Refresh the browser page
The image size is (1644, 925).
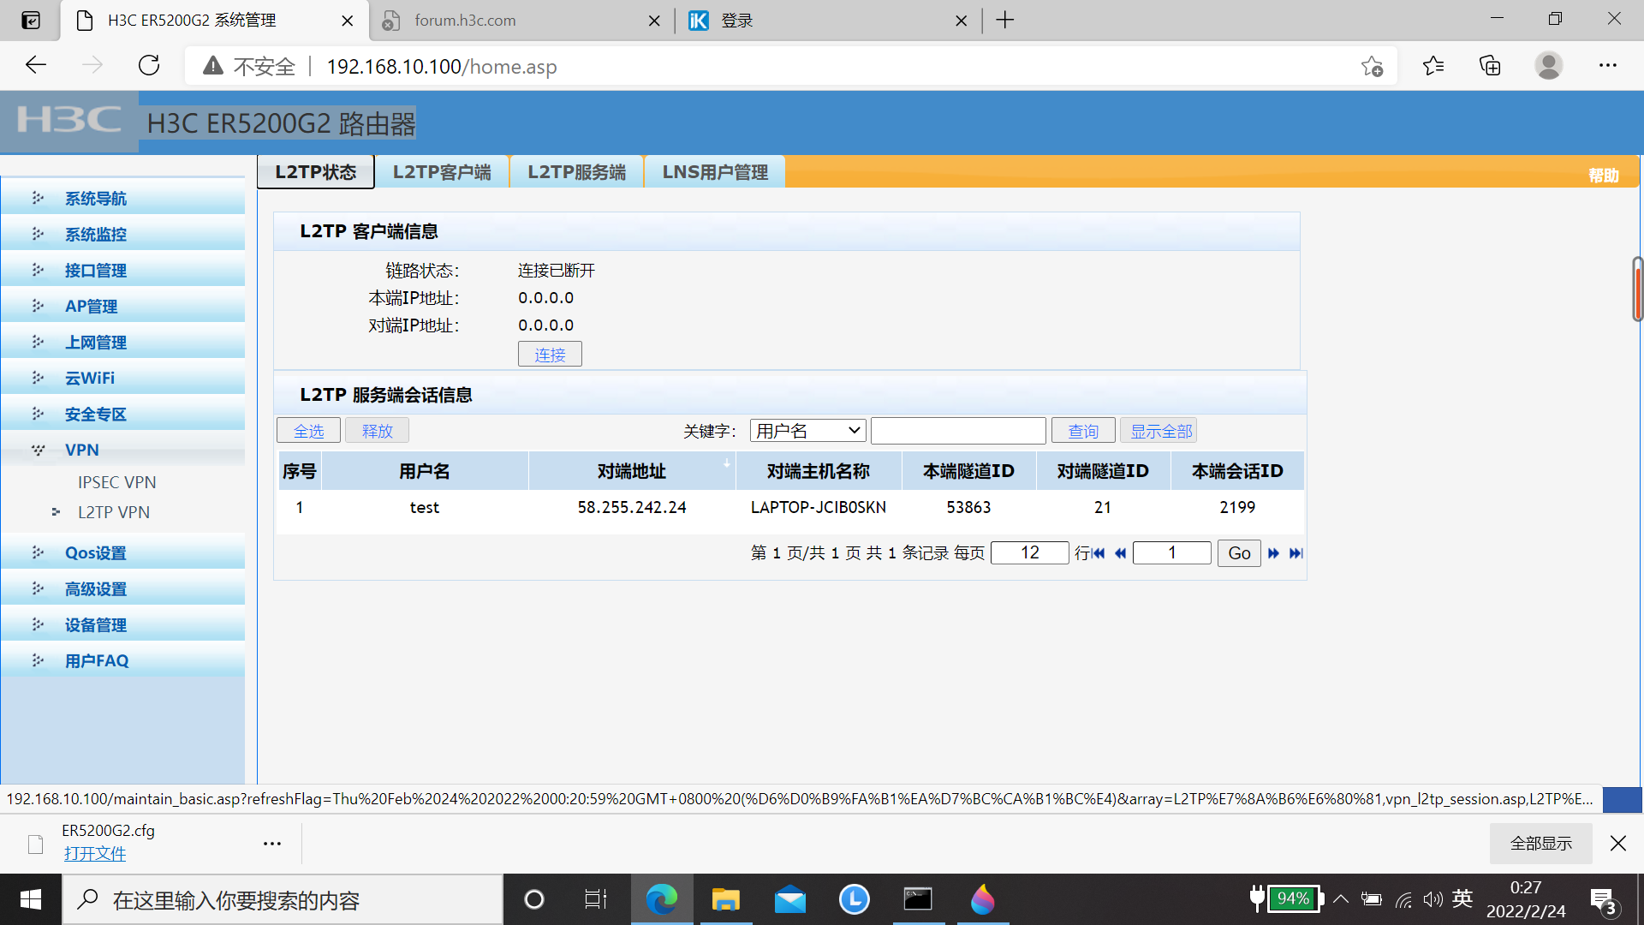tap(149, 66)
